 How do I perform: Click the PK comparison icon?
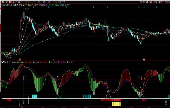click(x=144, y=2)
